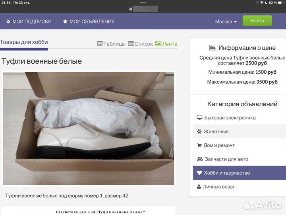The width and height of the screenshot is (286, 215).
Task: Click the picture icon next to Лента
Action: (158, 43)
